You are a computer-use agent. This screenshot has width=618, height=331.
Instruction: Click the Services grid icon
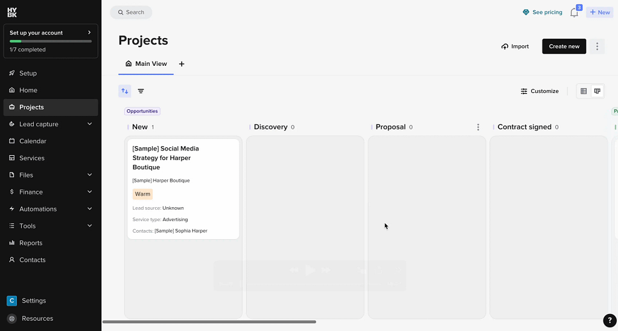(12, 158)
